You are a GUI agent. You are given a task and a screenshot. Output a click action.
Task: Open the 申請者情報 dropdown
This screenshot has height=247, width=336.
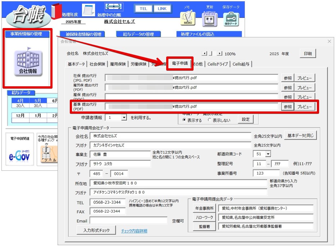coord(124,118)
